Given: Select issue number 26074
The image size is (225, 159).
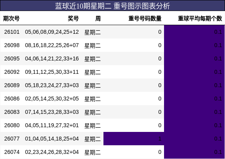Looking at the screenshot, I should click(x=12, y=152).
